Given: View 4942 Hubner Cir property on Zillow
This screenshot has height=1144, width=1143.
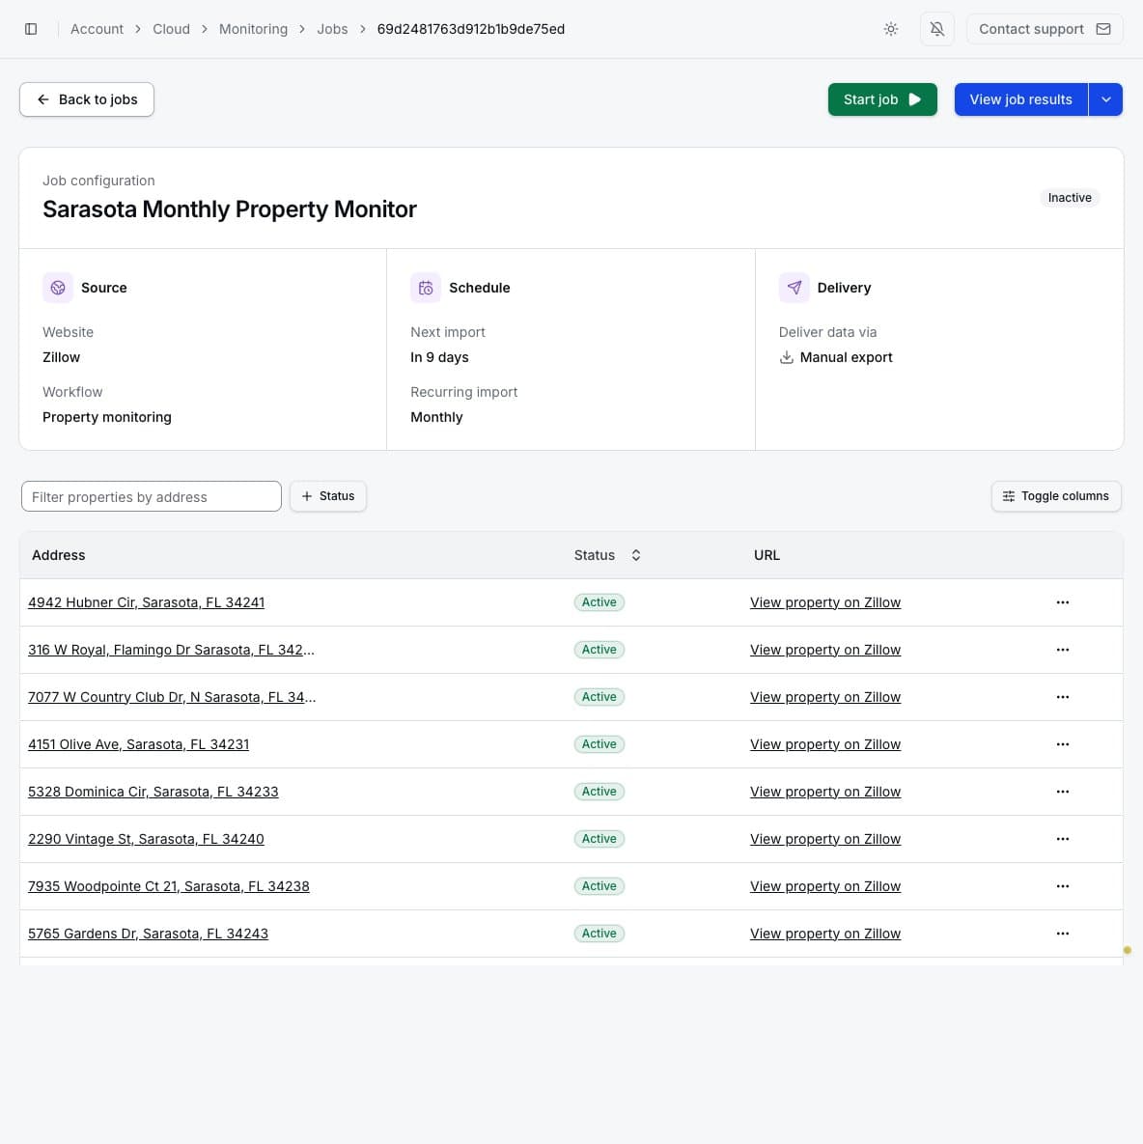Looking at the screenshot, I should [825, 602].
